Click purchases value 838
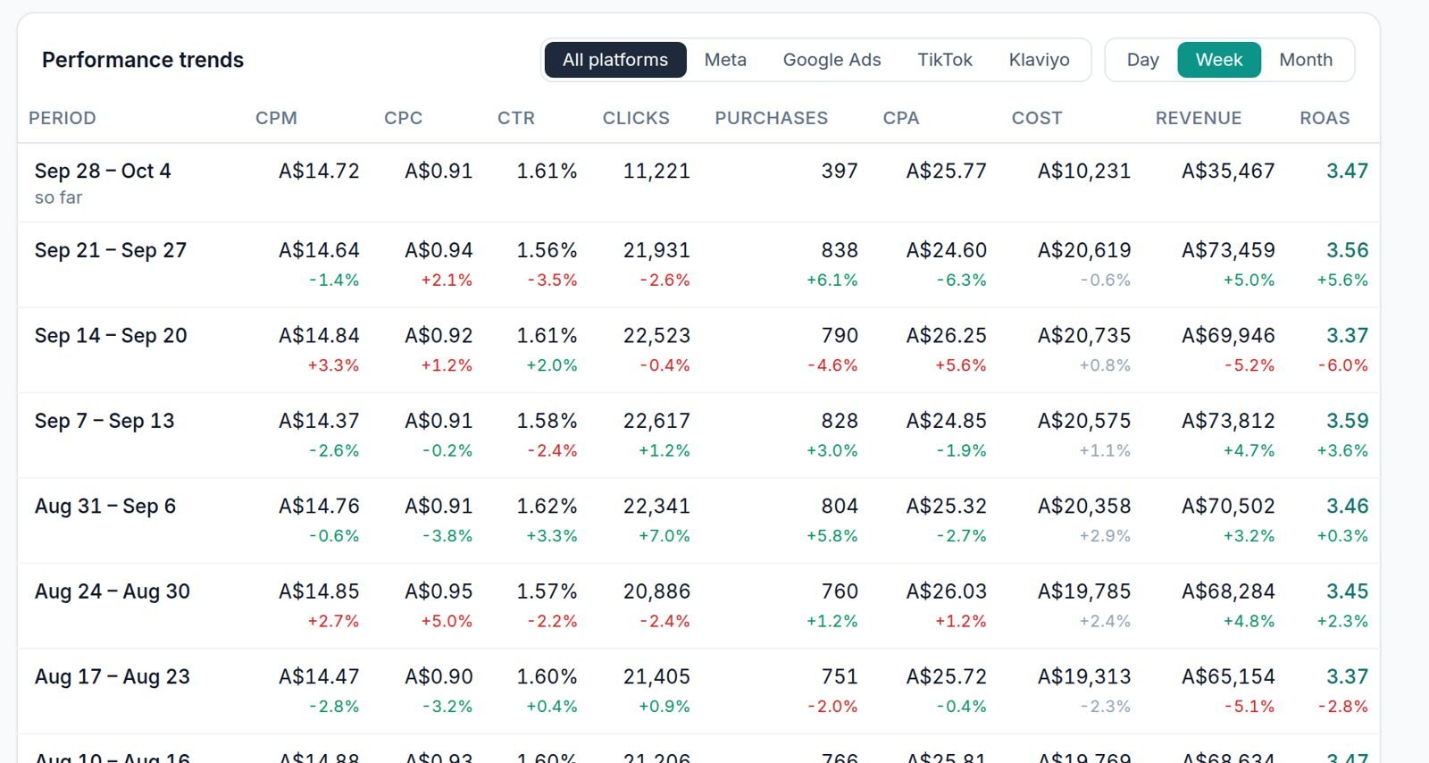The width and height of the screenshot is (1429, 763). [840, 250]
